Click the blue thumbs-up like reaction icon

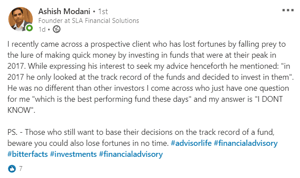(12, 169)
